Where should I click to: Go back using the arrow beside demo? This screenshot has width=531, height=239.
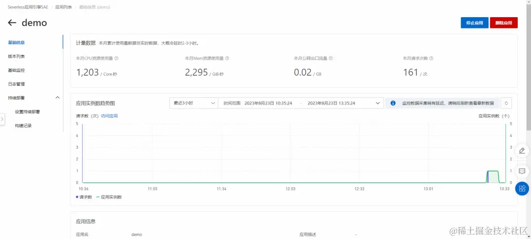pyautogui.click(x=12, y=23)
